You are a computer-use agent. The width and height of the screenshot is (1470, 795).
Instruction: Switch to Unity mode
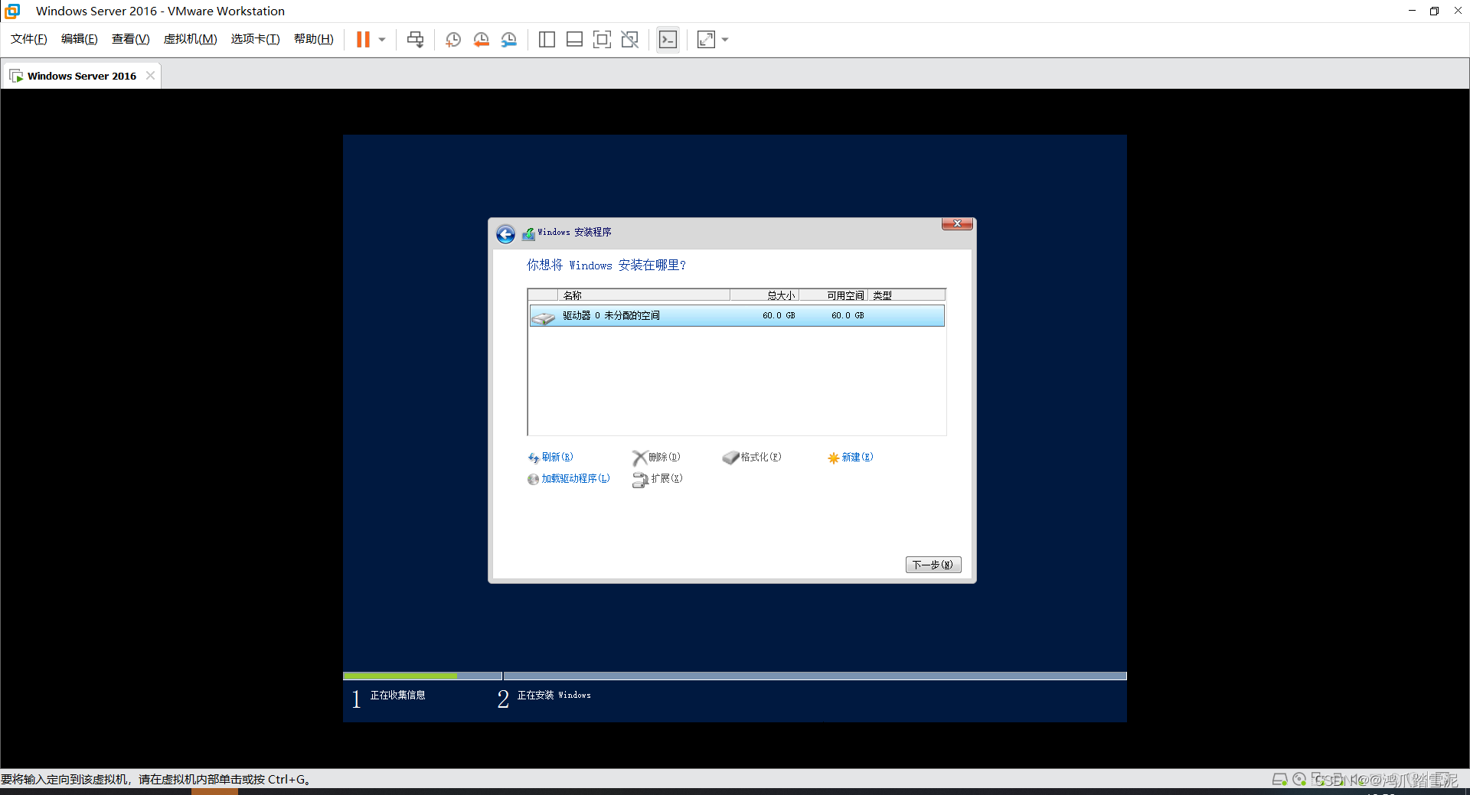pos(629,40)
